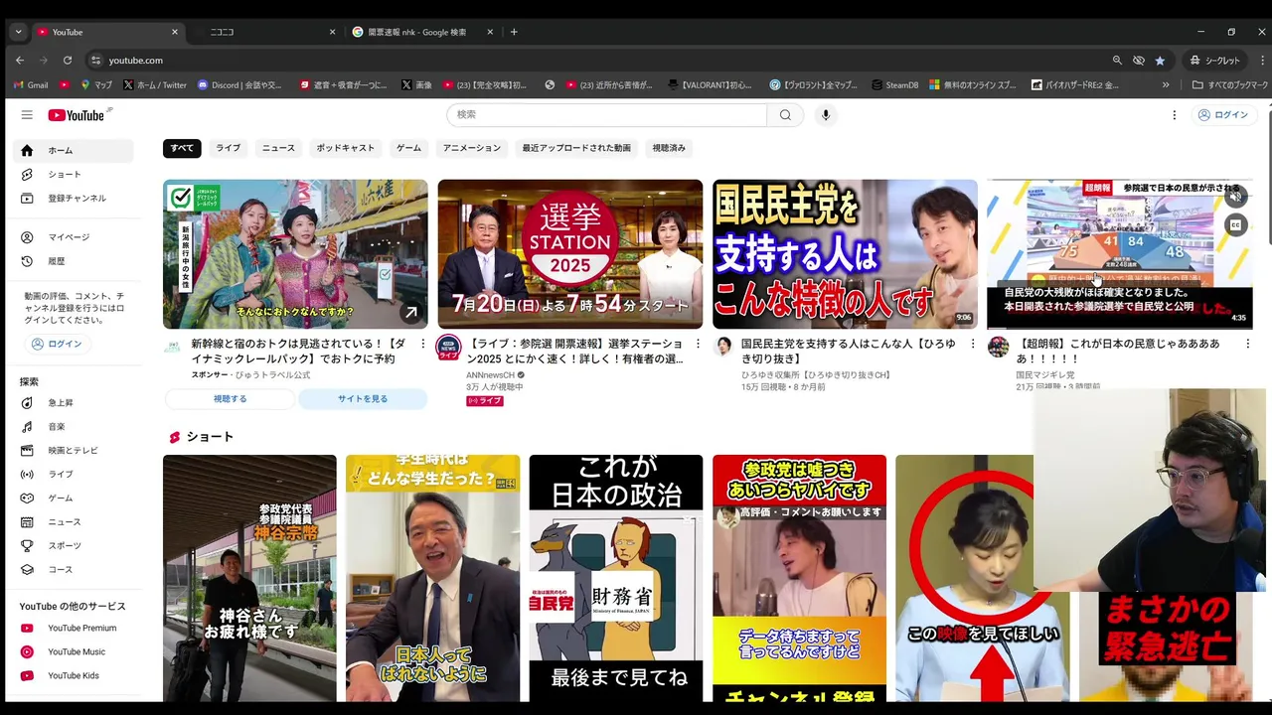The width and height of the screenshot is (1272, 715).
Task: Select the ゲーム filter chip
Action: (408, 148)
